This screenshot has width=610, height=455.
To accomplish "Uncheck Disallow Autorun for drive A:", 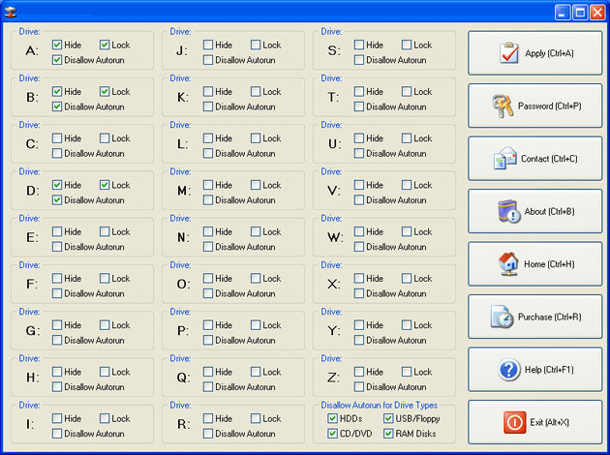I will click(57, 60).
